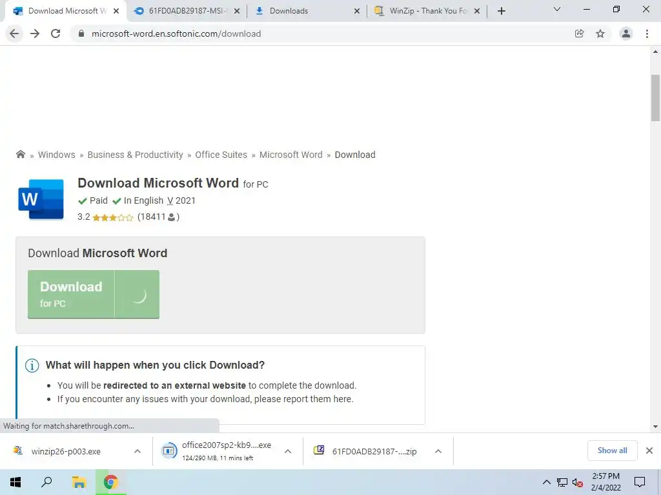Go to Softonic home via house icon
The height and width of the screenshot is (495, 661).
[x=20, y=155]
